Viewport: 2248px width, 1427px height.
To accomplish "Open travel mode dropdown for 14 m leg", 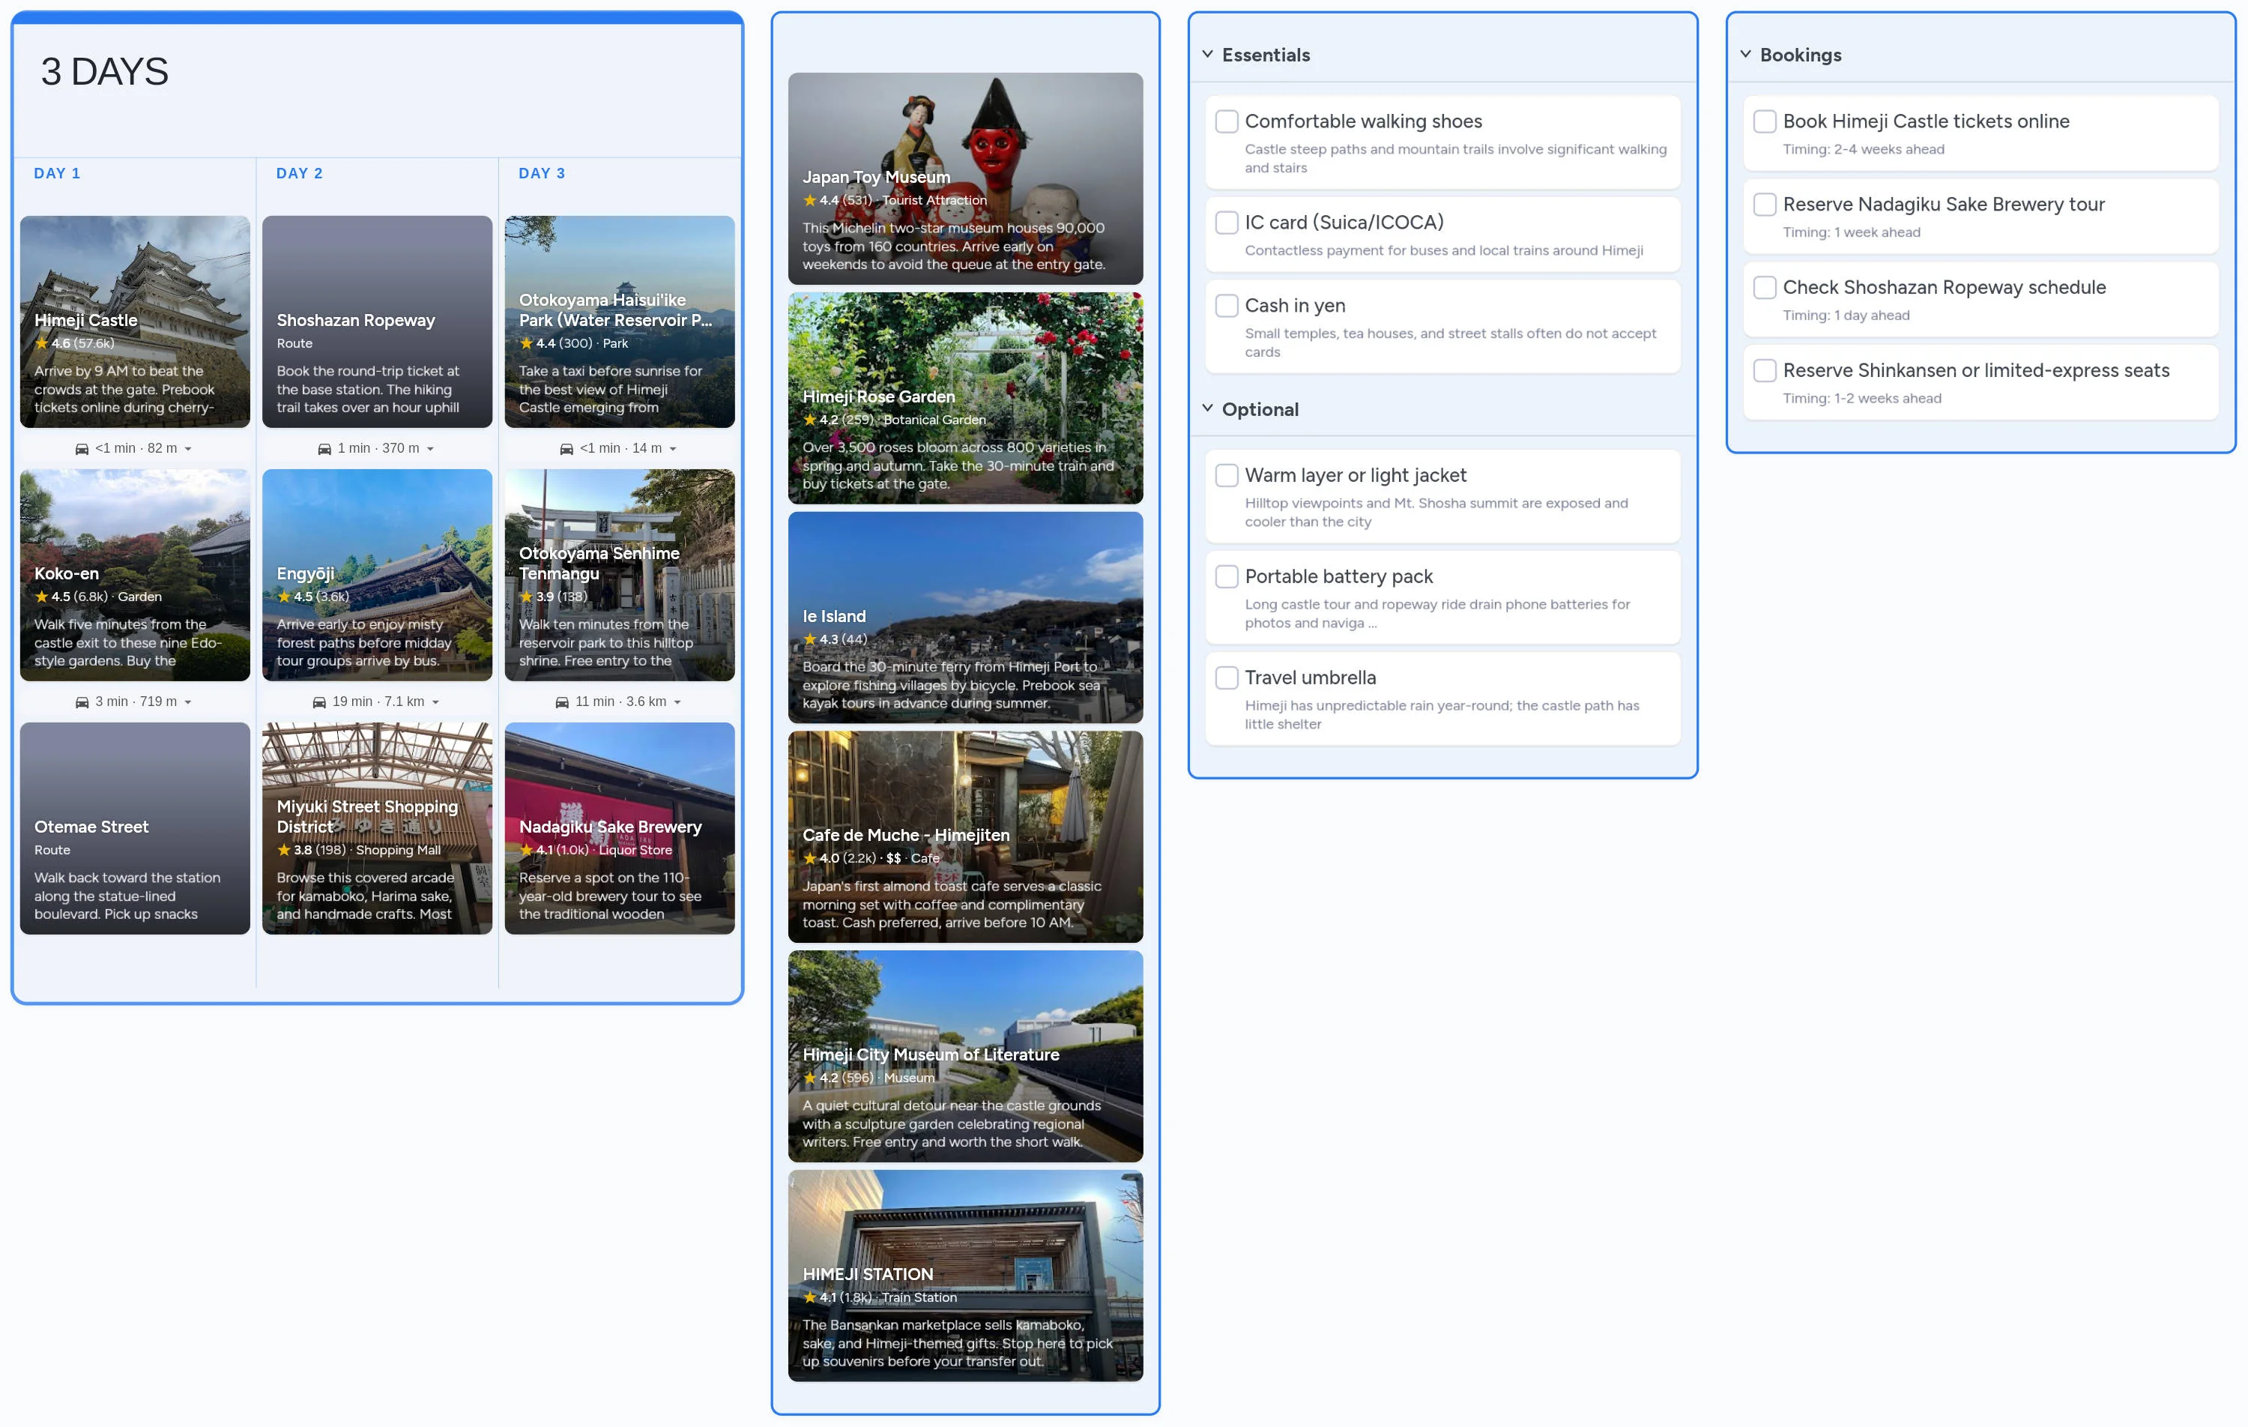I will point(673,449).
